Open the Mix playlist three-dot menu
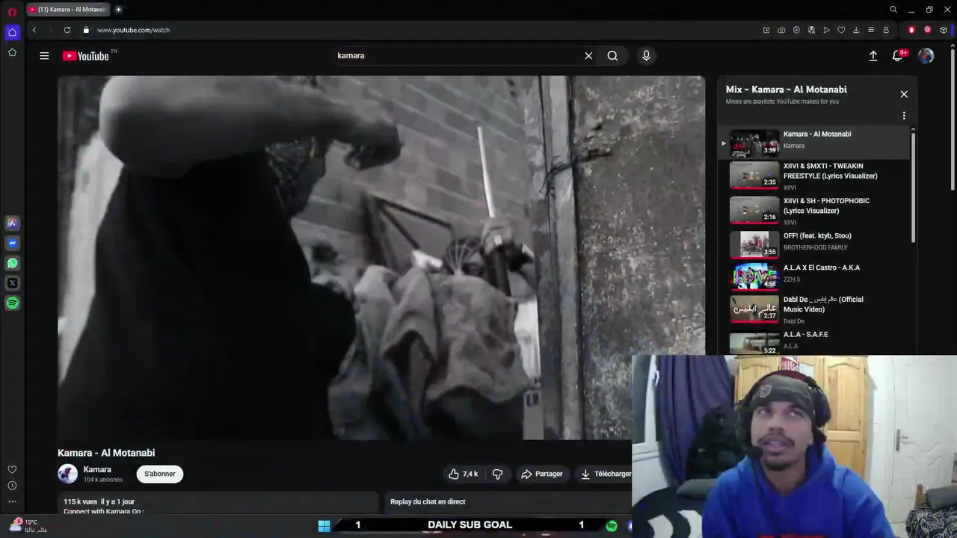The width and height of the screenshot is (957, 538). coord(904,116)
